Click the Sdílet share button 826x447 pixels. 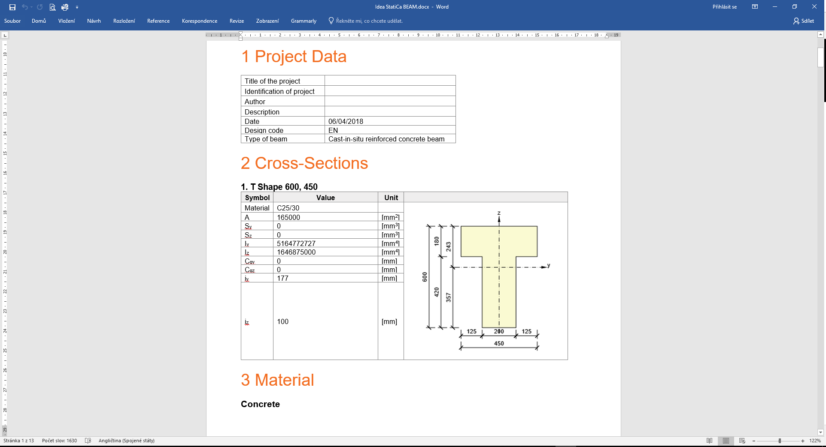(804, 21)
